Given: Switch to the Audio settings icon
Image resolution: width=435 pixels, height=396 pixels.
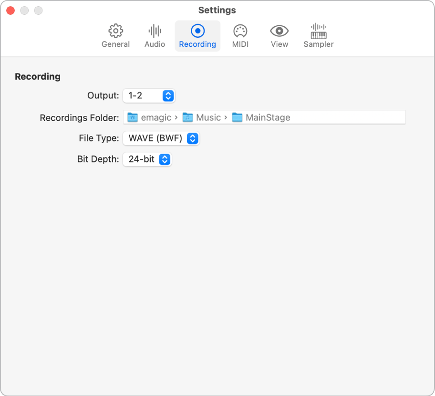Looking at the screenshot, I should [x=154, y=35].
